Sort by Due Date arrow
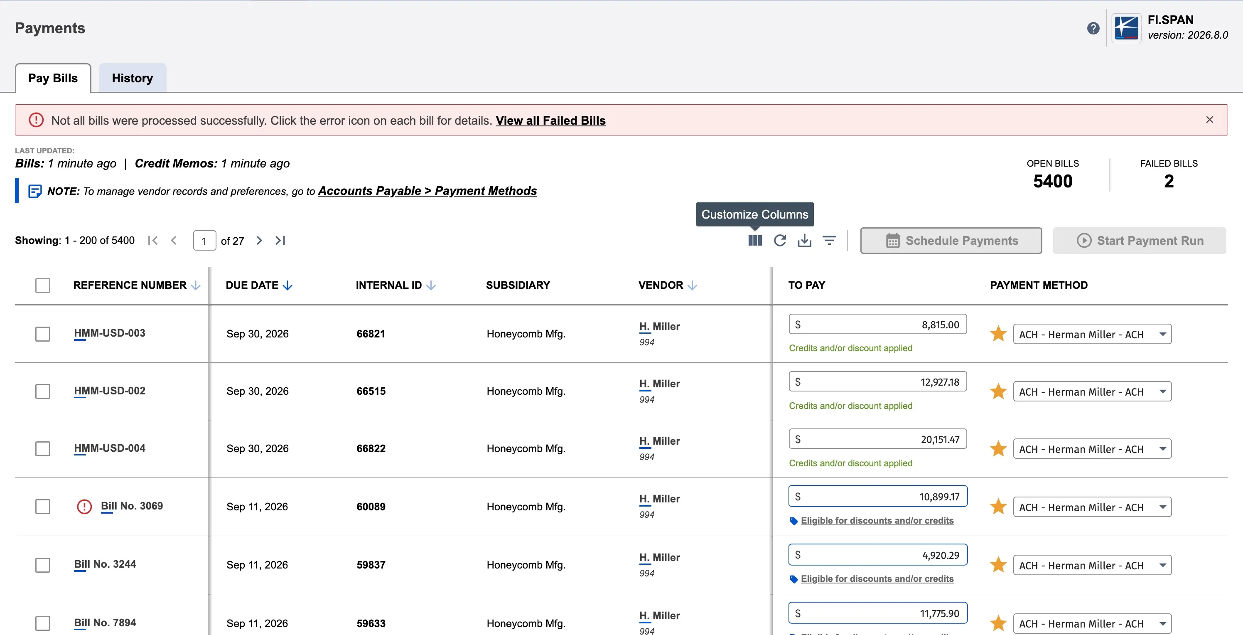1243x635 pixels. coord(287,286)
